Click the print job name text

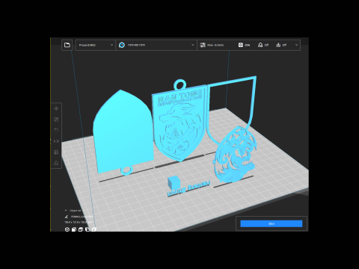(82, 217)
